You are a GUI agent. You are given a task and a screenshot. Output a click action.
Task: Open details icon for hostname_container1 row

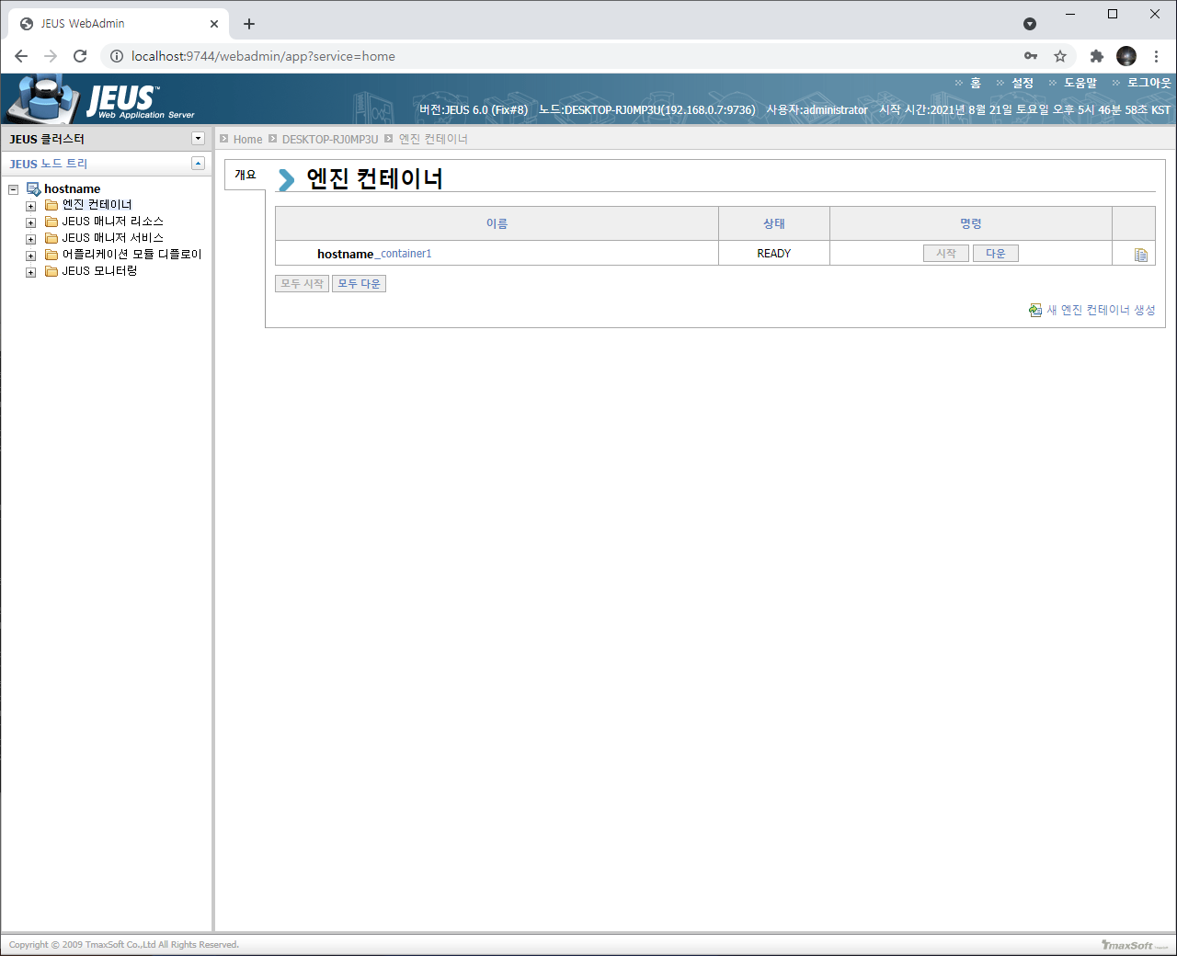tap(1140, 255)
